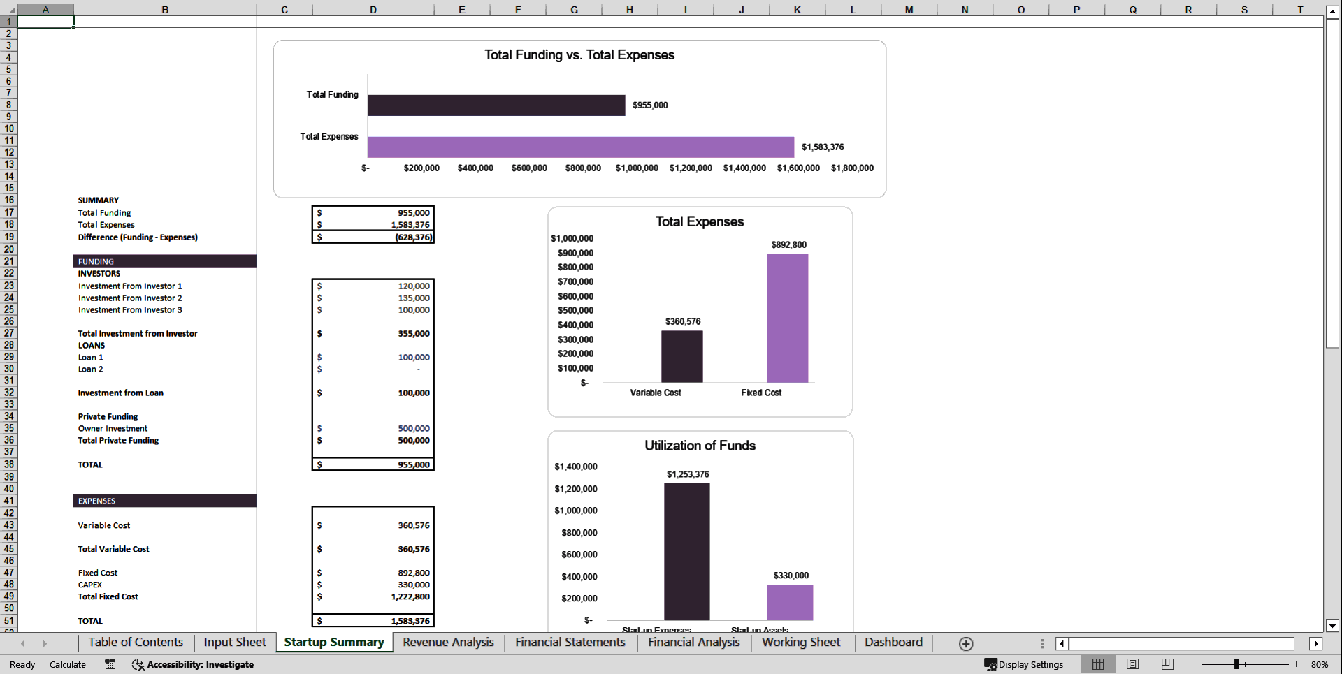Click Zoom In on the status bar

pos(1297,664)
